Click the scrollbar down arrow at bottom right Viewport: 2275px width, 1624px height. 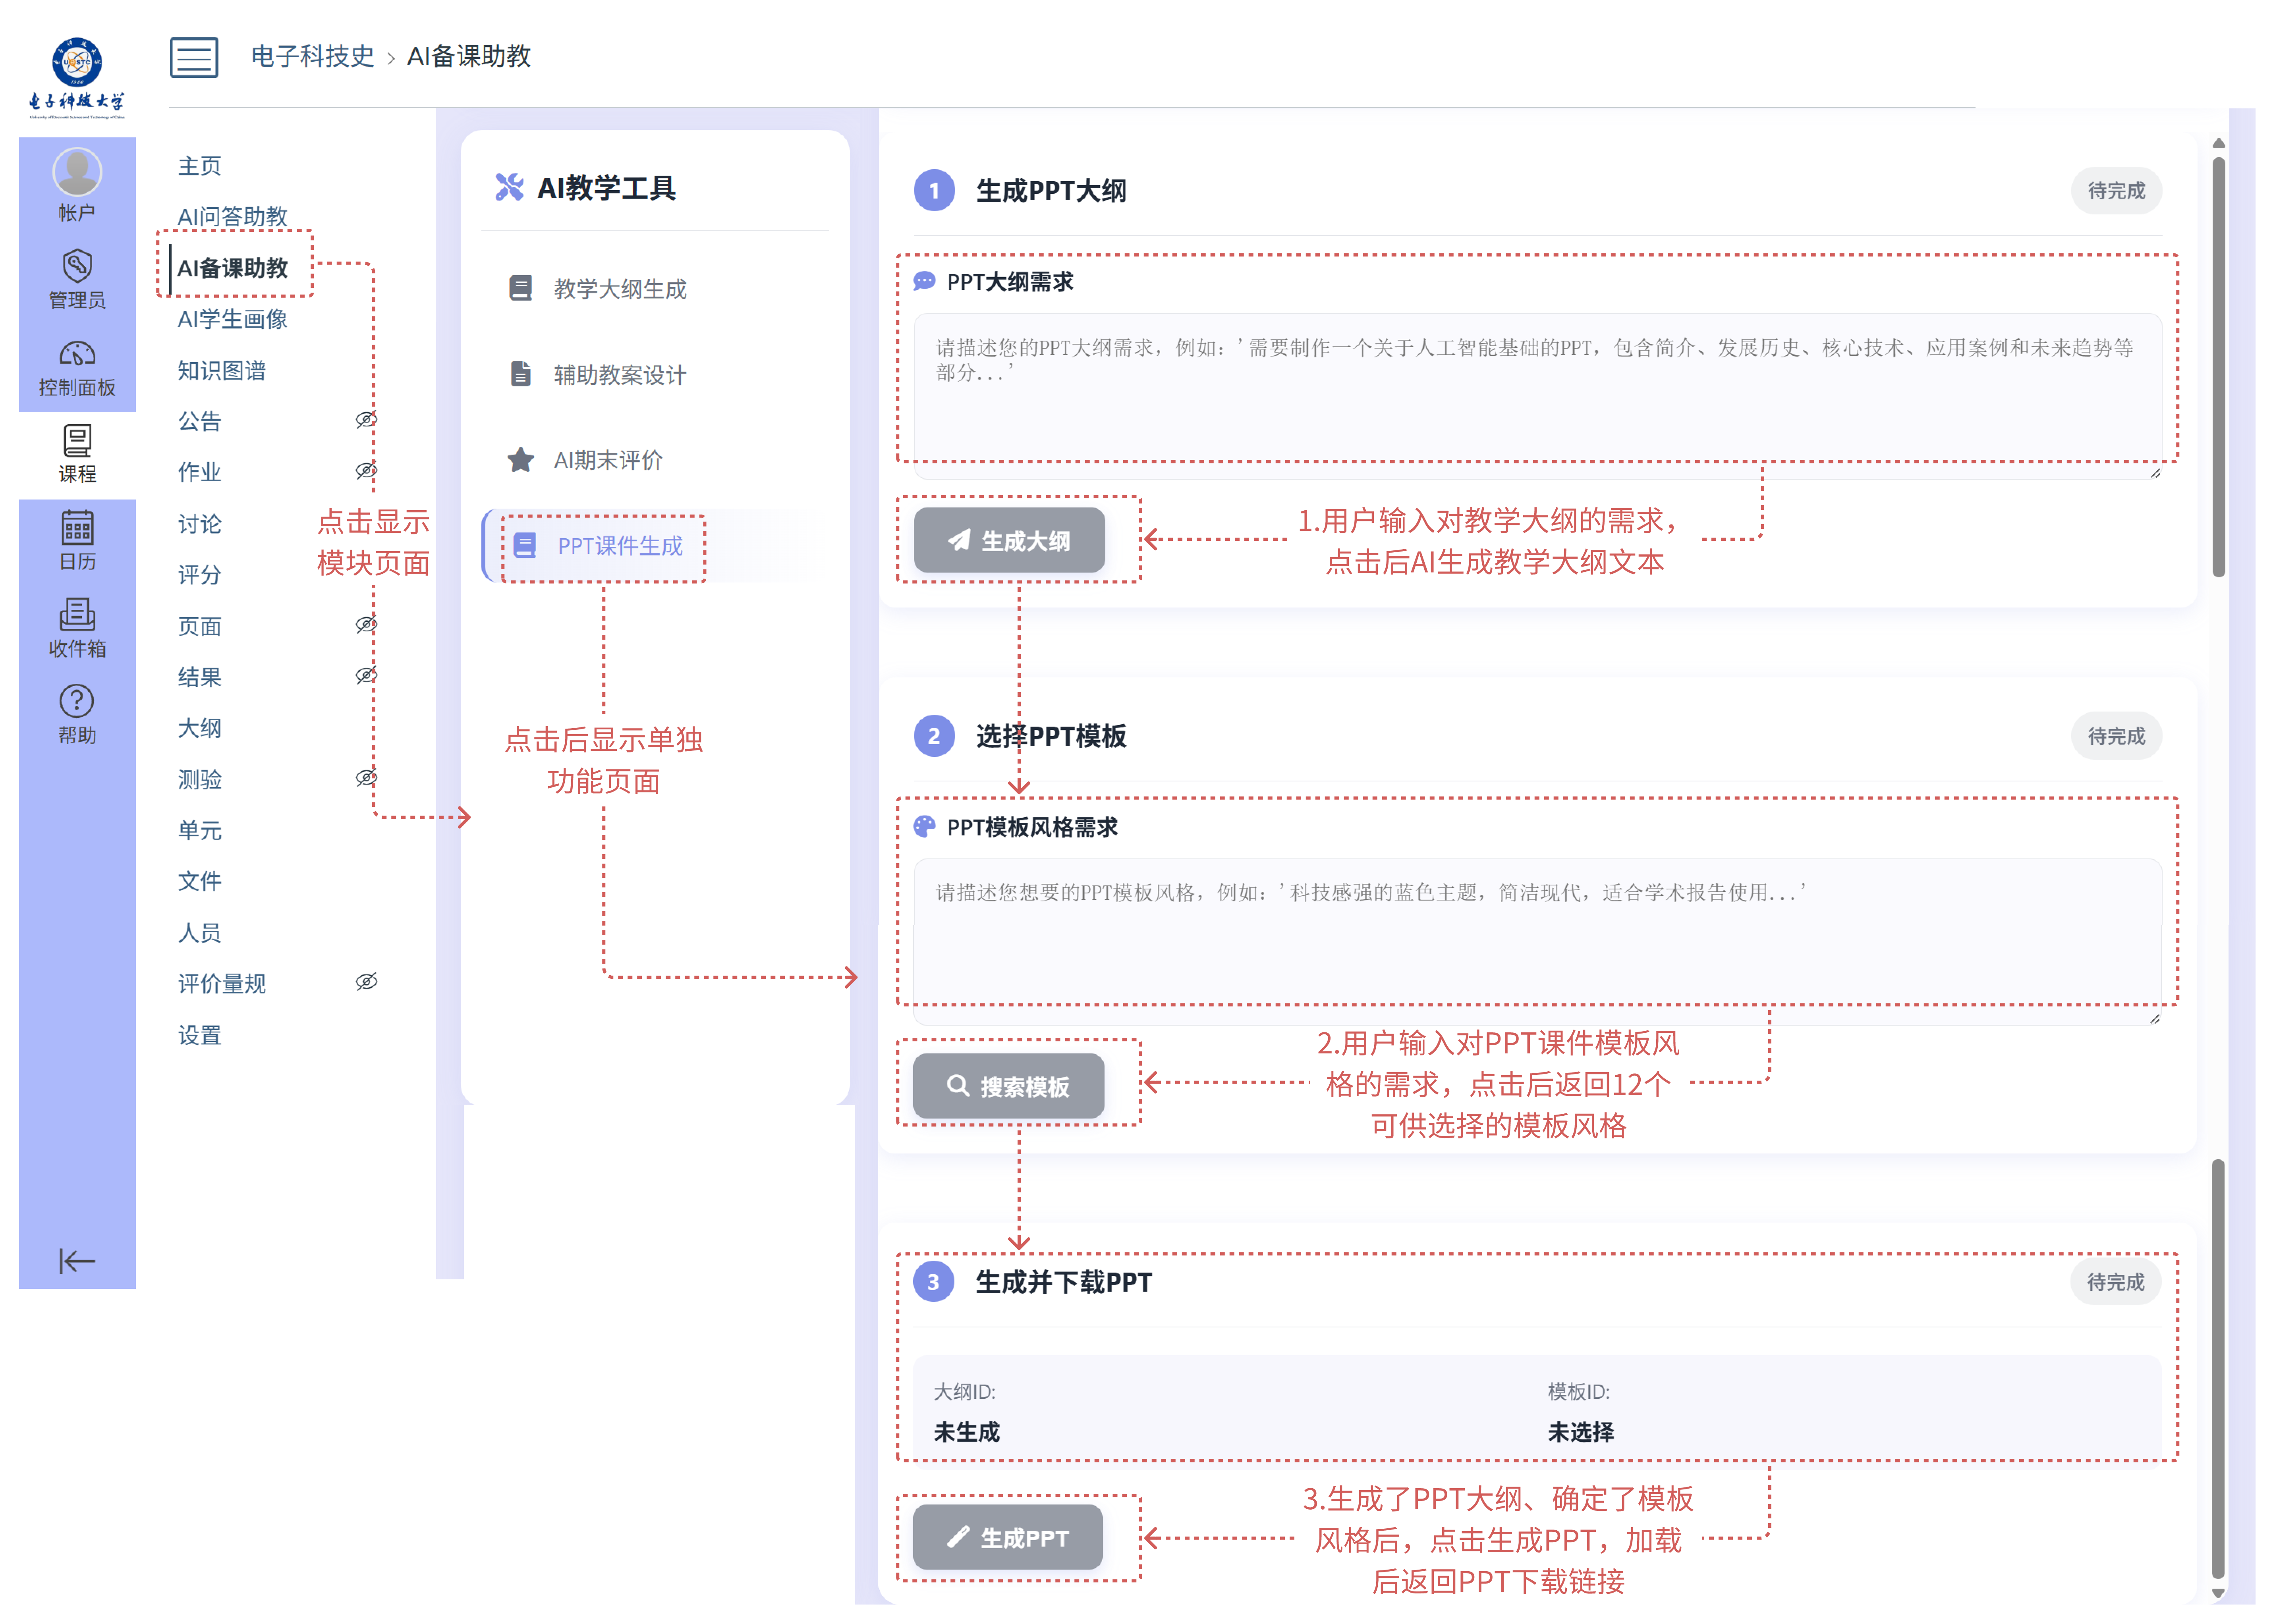click(x=2218, y=1594)
